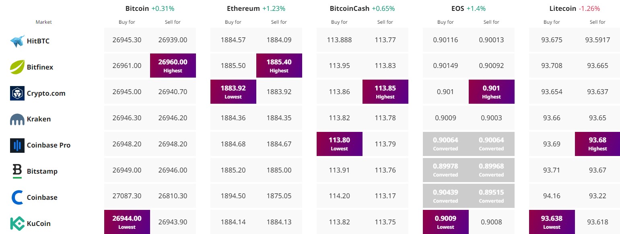Click the Crypto.com lion logo icon
Viewport: 620px width, 234px height.
coord(17,93)
